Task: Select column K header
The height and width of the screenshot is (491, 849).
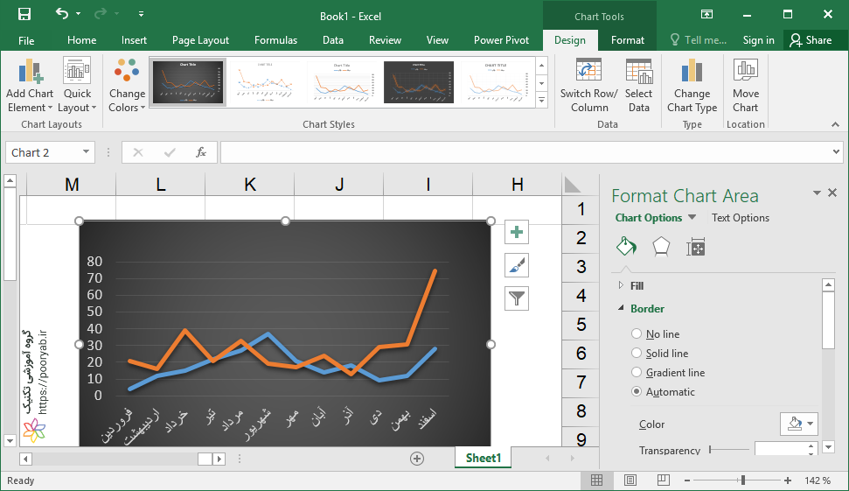Action: (249, 185)
